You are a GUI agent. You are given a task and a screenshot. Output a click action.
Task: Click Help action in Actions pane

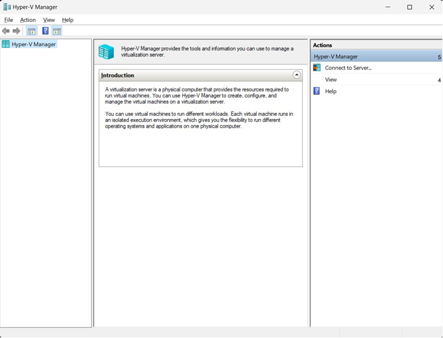(x=331, y=91)
